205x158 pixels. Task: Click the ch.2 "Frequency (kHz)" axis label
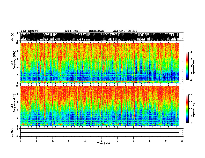pos(14,103)
